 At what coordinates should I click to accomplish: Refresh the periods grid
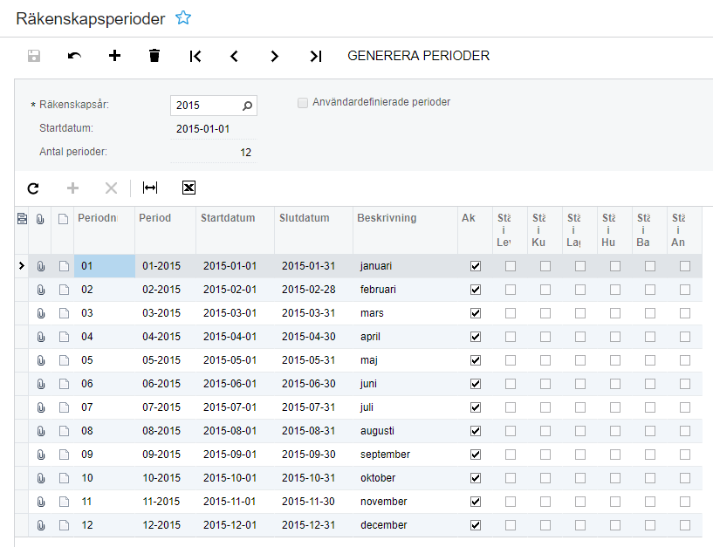click(33, 188)
